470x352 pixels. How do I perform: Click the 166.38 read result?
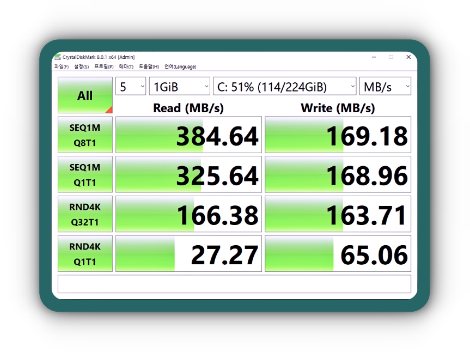click(x=188, y=214)
